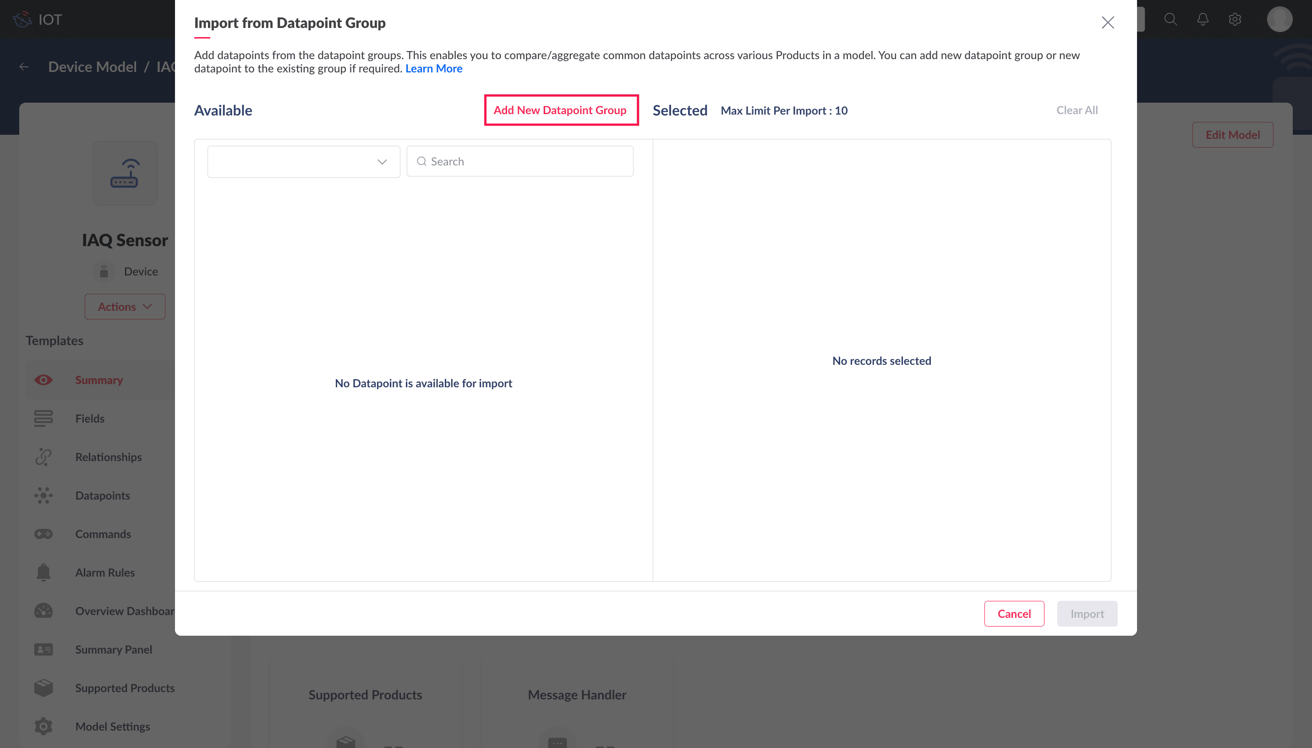This screenshot has height=748, width=1312.
Task: Click the Supported Products card heading
Action: coord(365,694)
